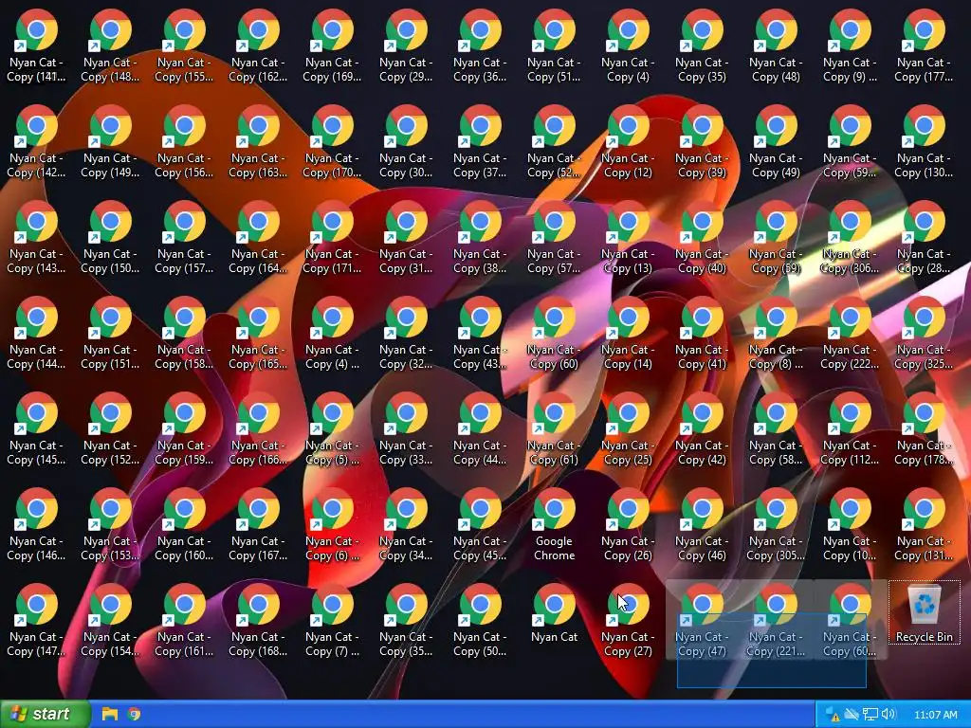Select the Nyan Cat - Copy (39) shortcut

(702, 142)
